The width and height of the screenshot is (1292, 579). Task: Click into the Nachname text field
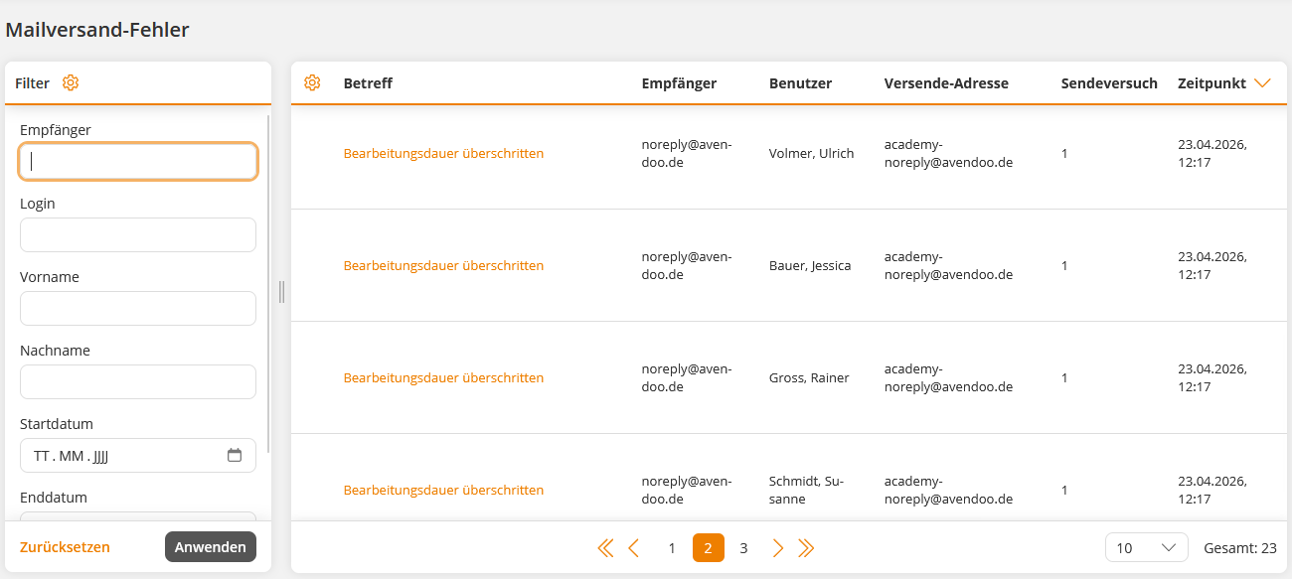coord(138,382)
